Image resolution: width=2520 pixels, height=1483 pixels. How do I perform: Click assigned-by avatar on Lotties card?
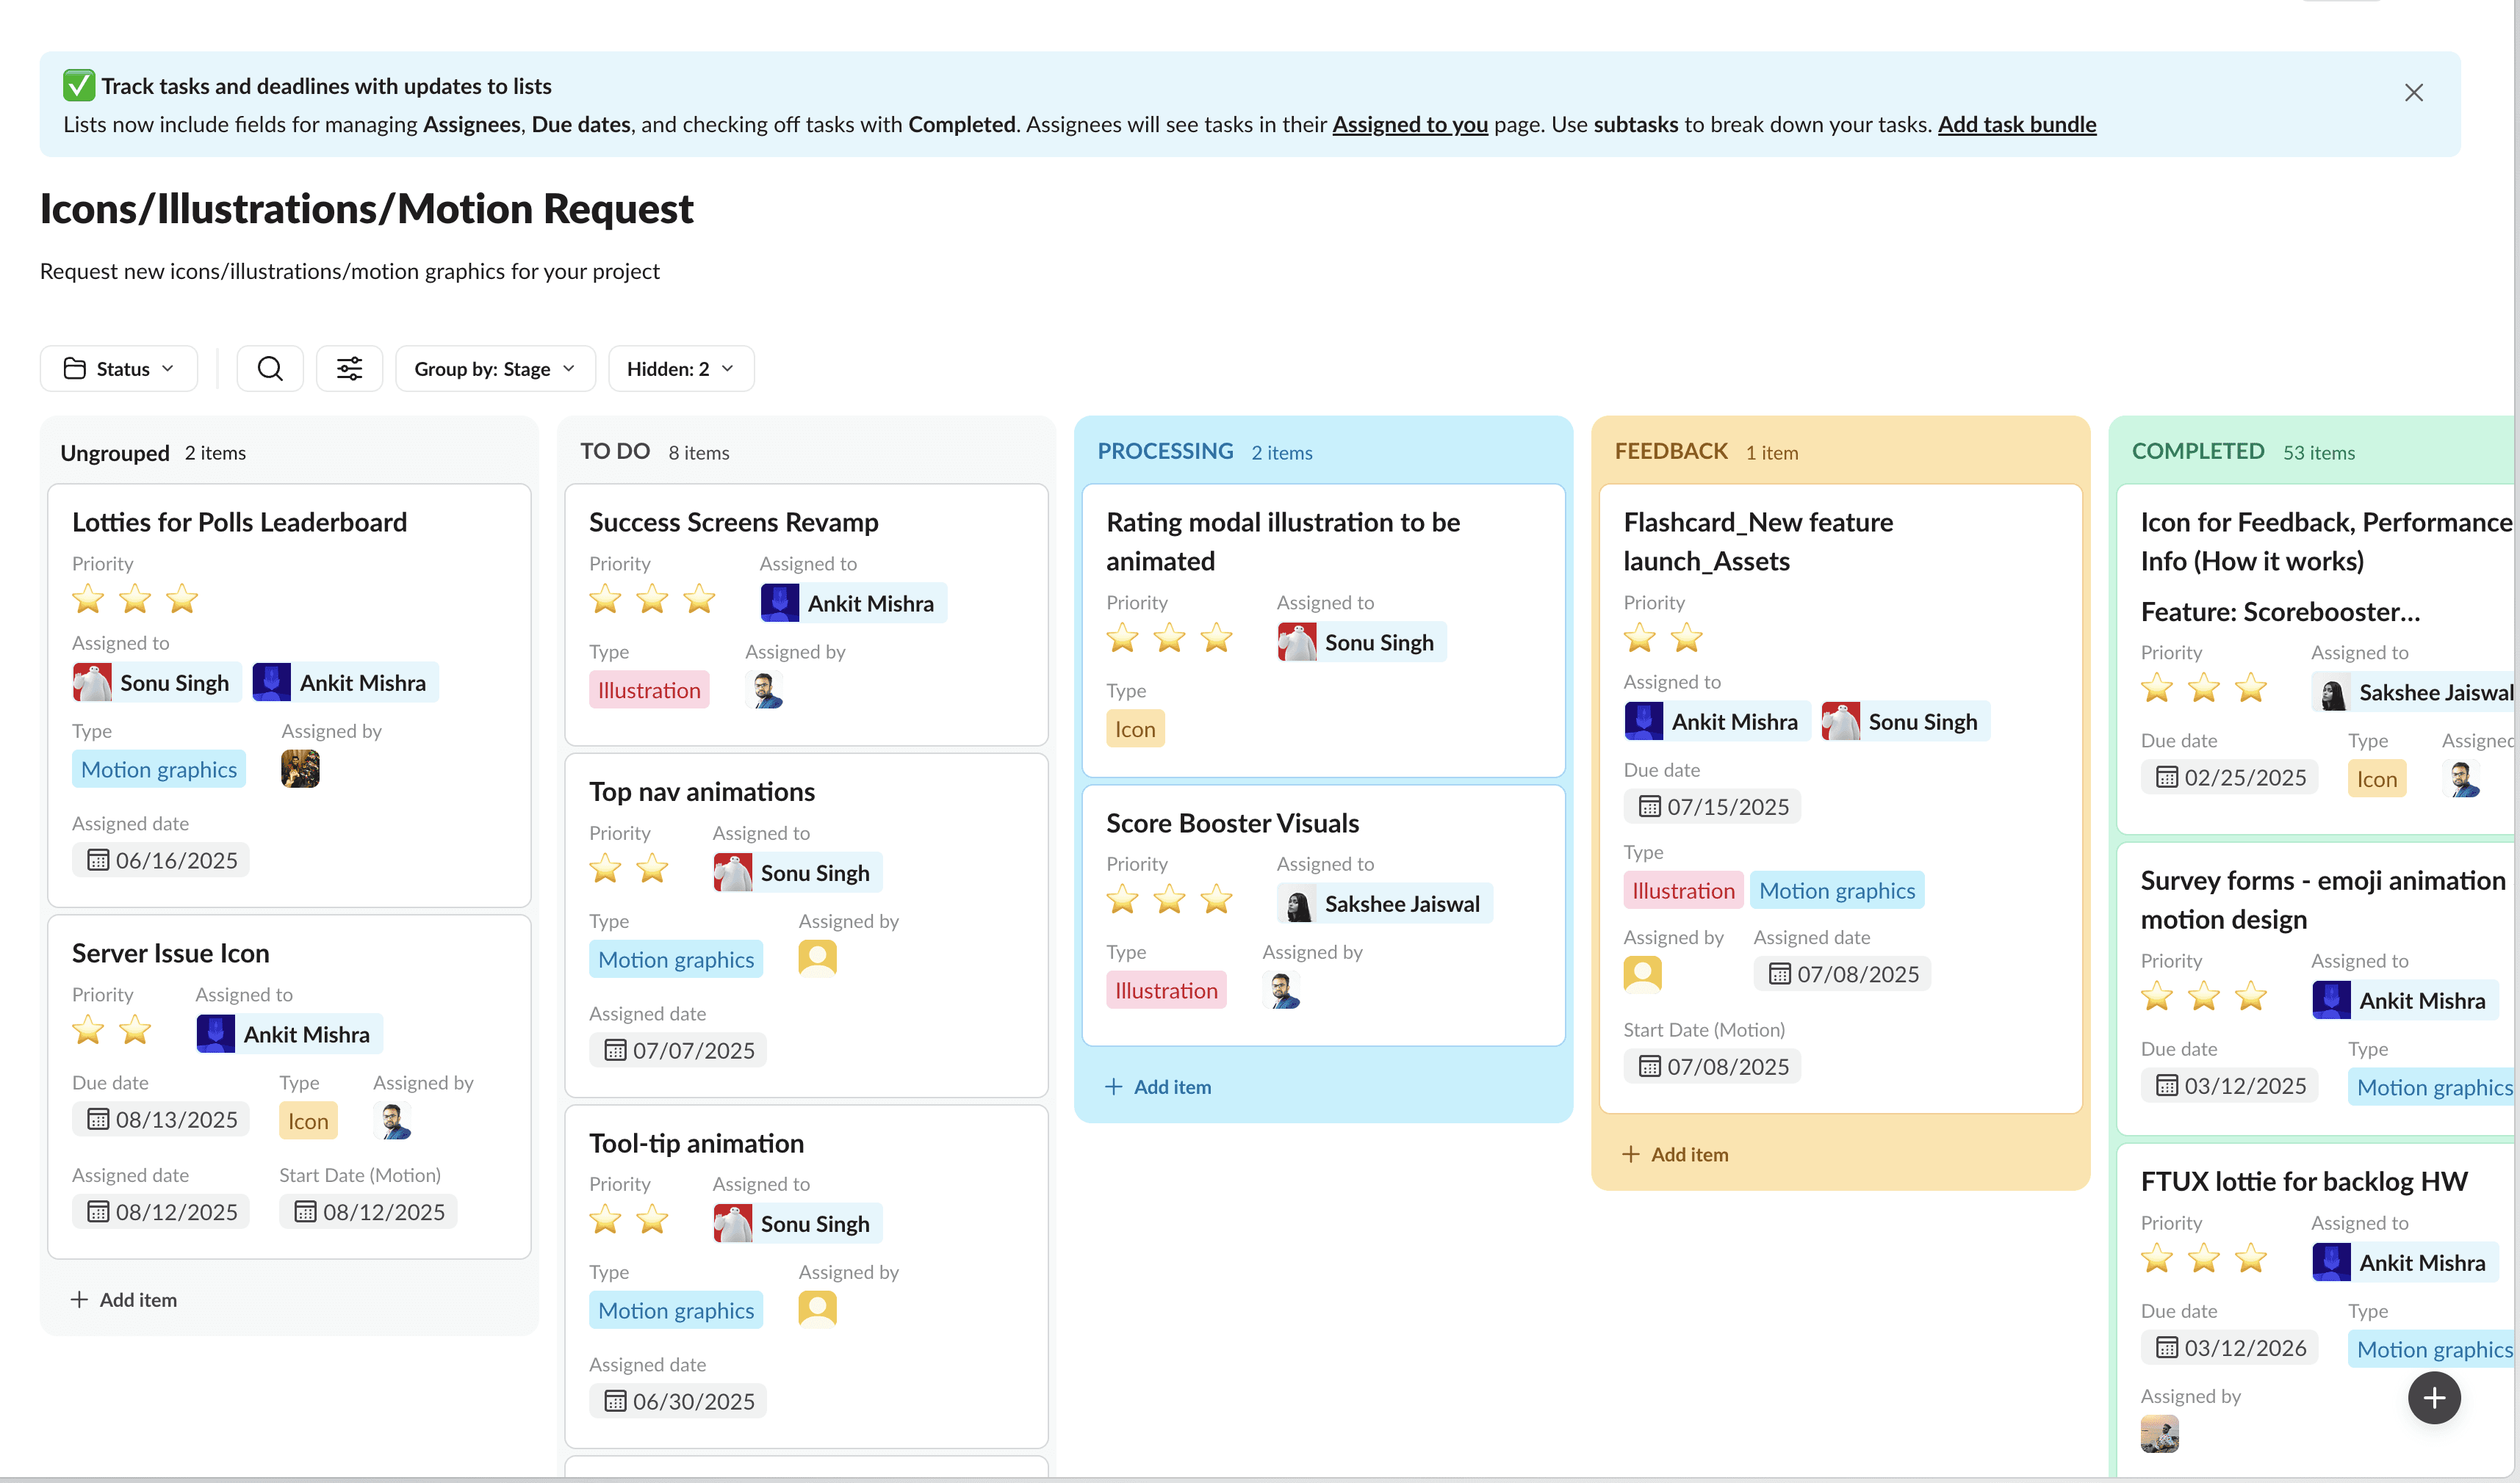(x=300, y=769)
